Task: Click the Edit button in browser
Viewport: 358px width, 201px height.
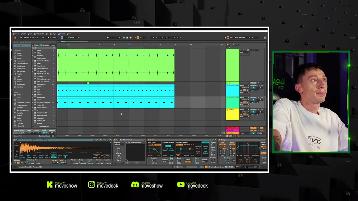Action: point(53,45)
